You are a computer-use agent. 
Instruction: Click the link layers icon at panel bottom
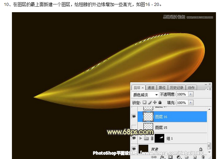pos(154,157)
